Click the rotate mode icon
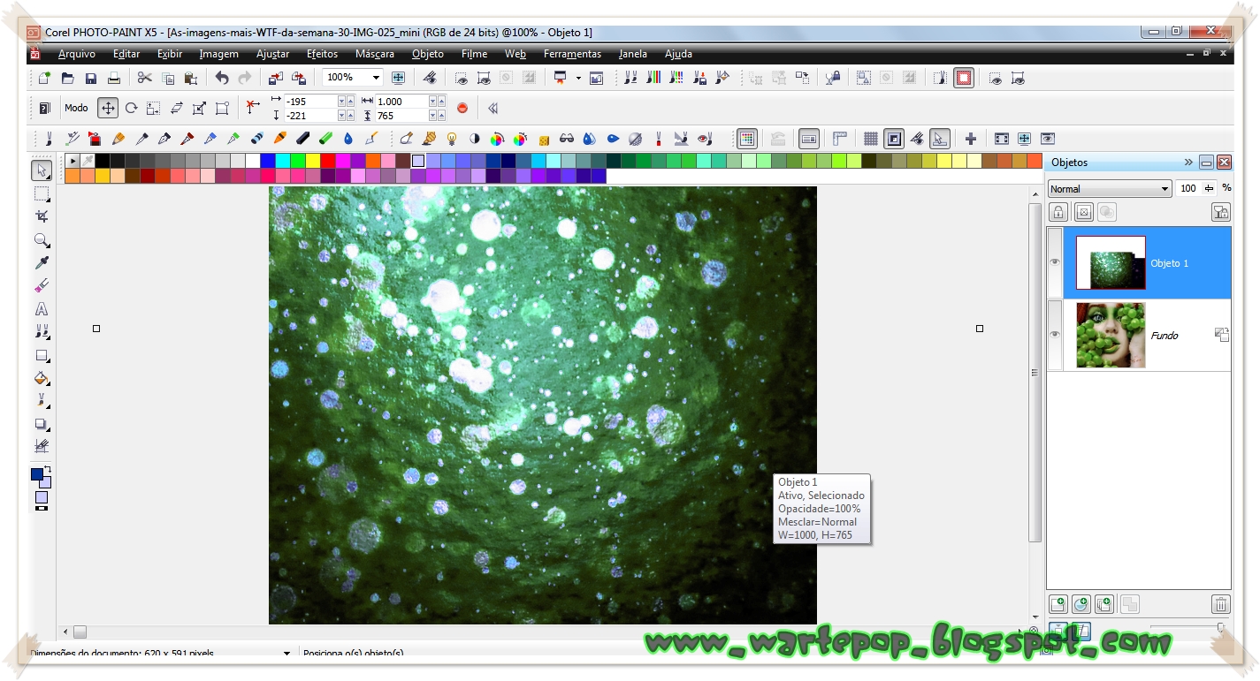Image resolution: width=1260 pixels, height=681 pixels. [131, 108]
